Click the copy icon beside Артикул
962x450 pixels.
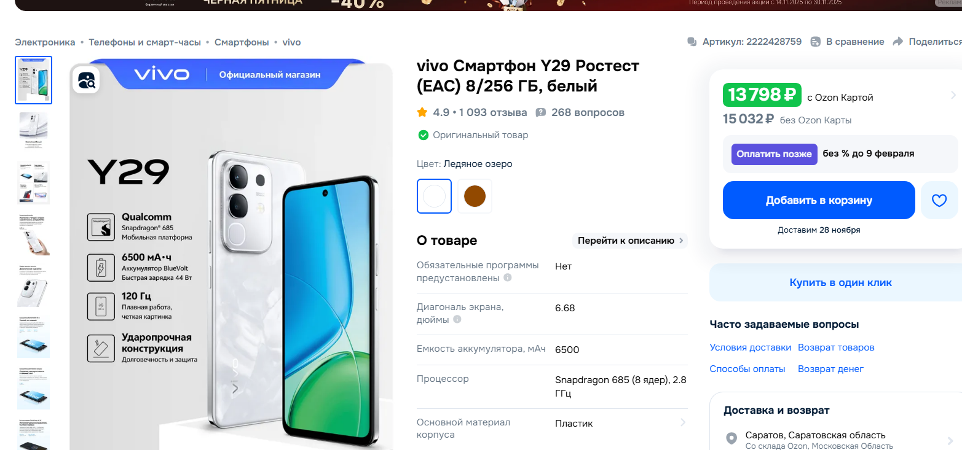point(692,42)
